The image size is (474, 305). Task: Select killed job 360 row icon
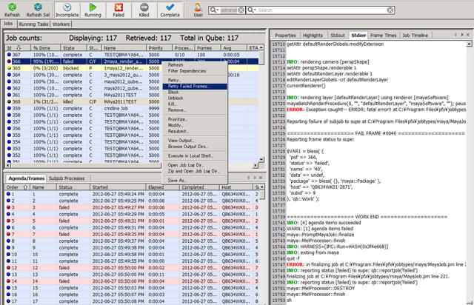(9, 102)
